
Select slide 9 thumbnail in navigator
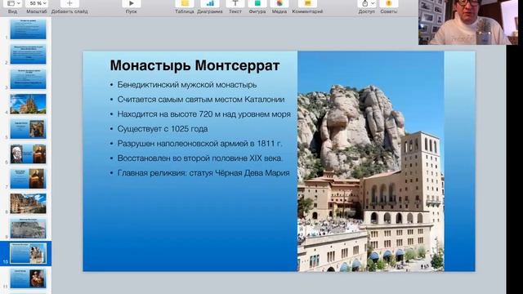coord(28,229)
